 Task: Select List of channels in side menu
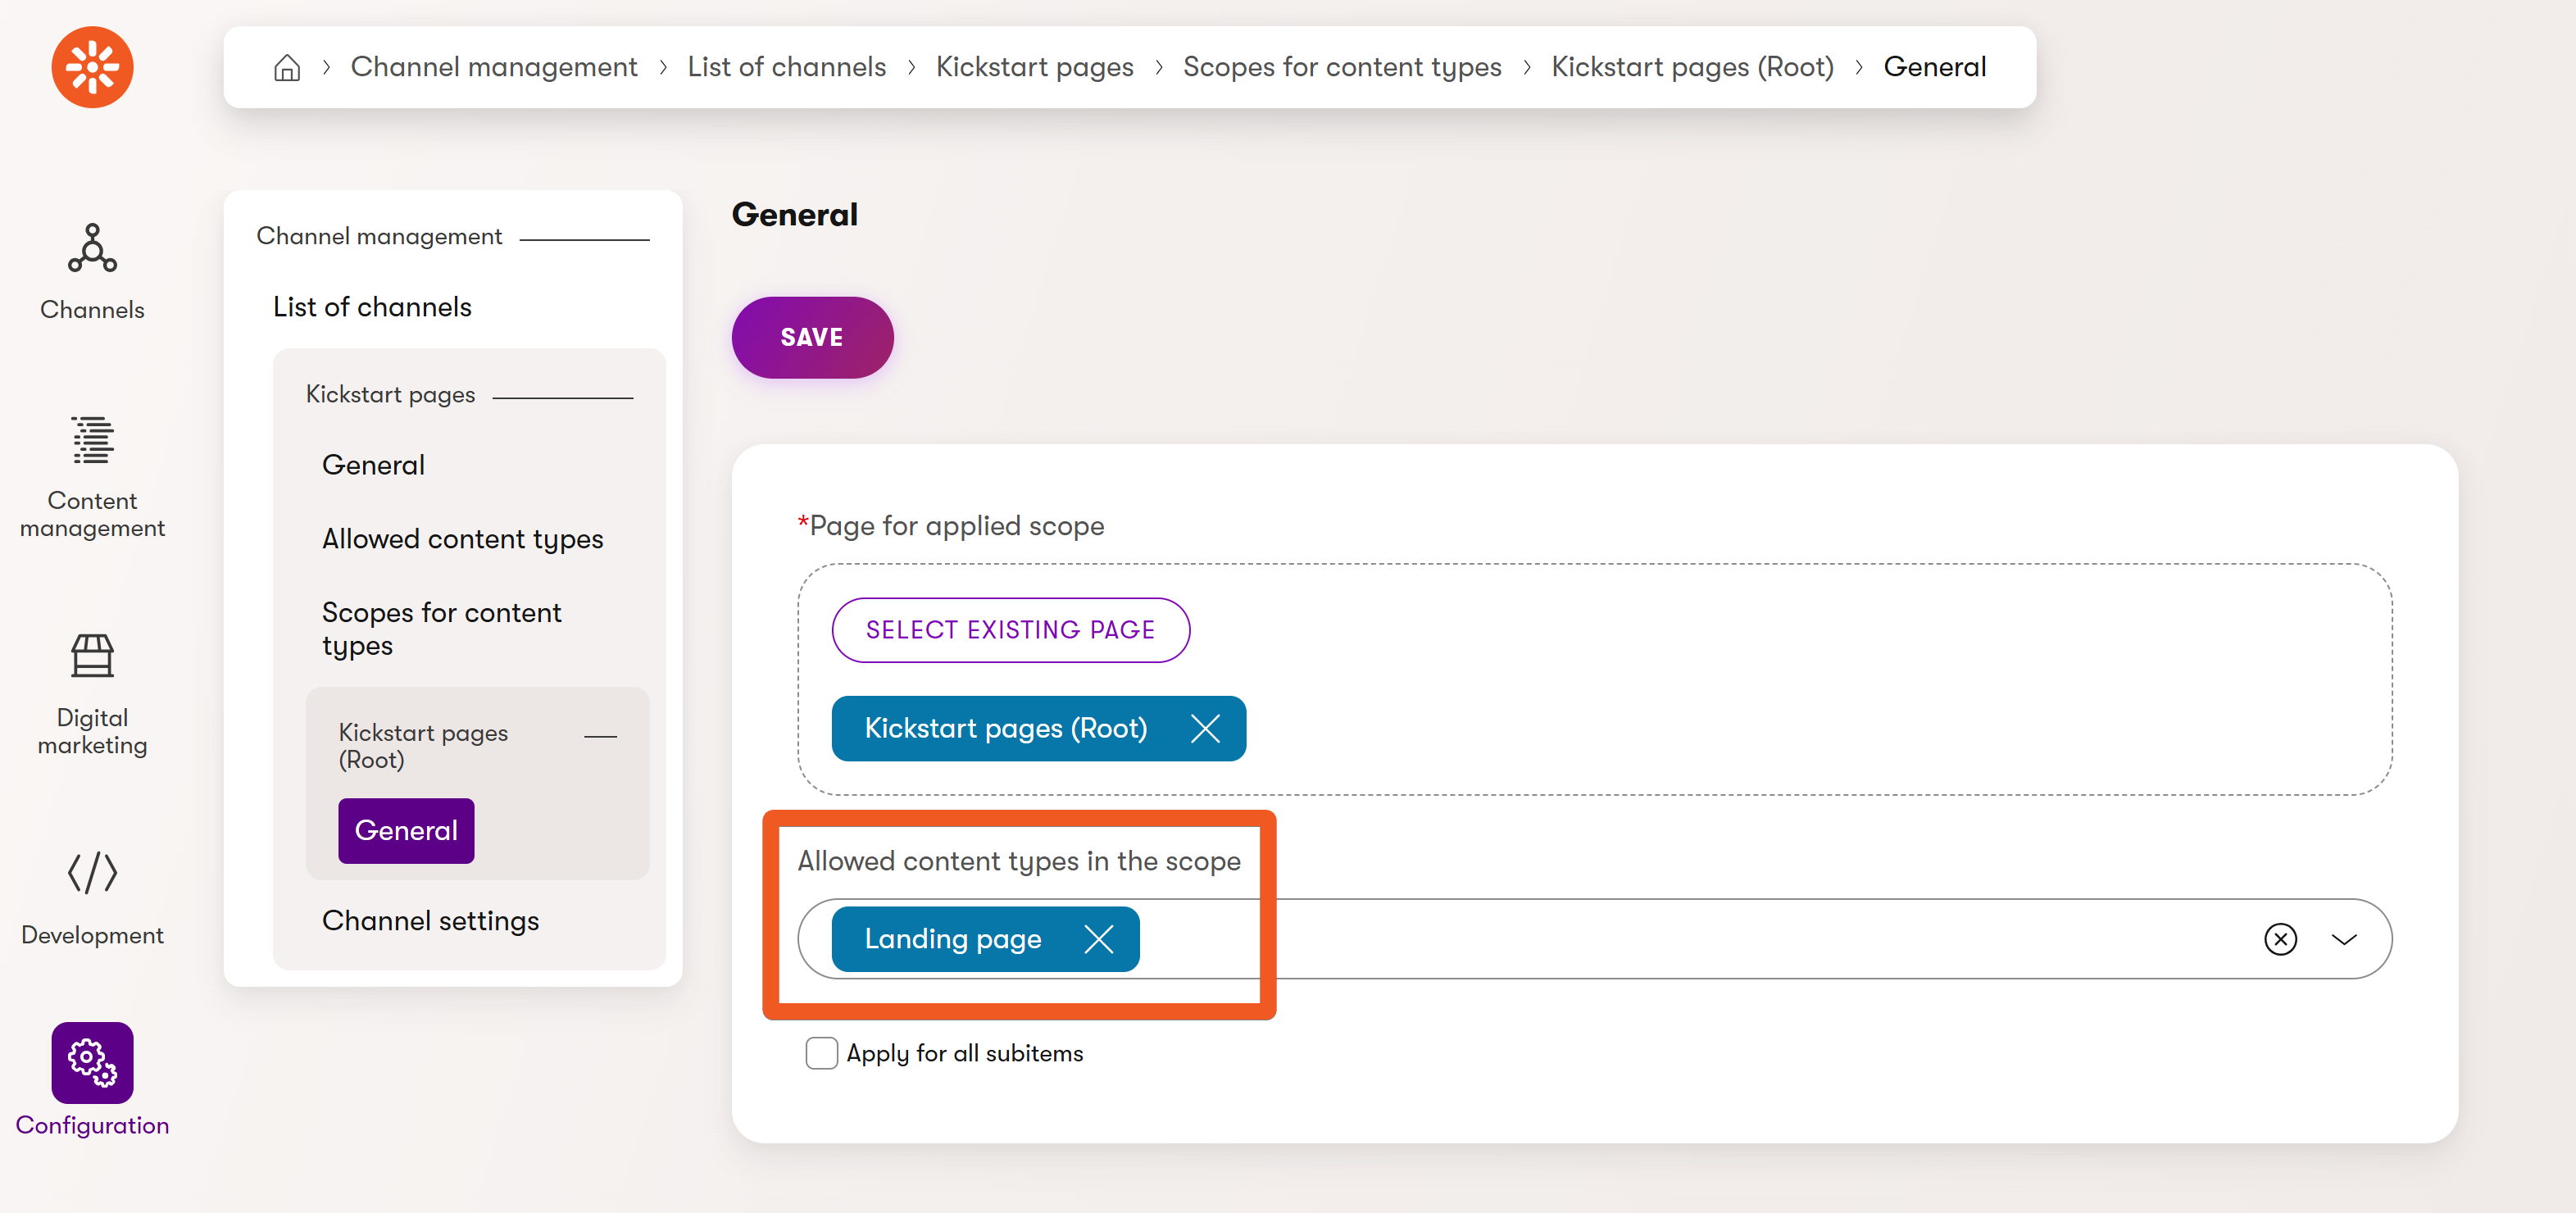tap(372, 307)
